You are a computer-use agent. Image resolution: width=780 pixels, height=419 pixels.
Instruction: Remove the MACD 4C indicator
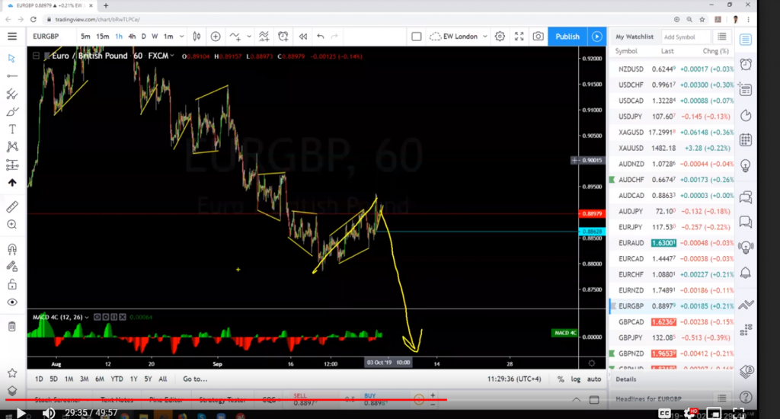click(123, 317)
